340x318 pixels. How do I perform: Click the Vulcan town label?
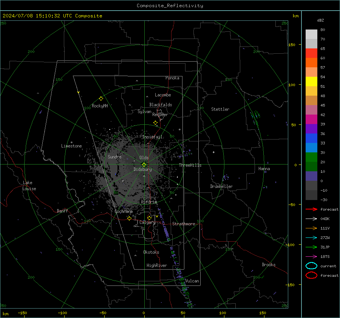click(192, 281)
